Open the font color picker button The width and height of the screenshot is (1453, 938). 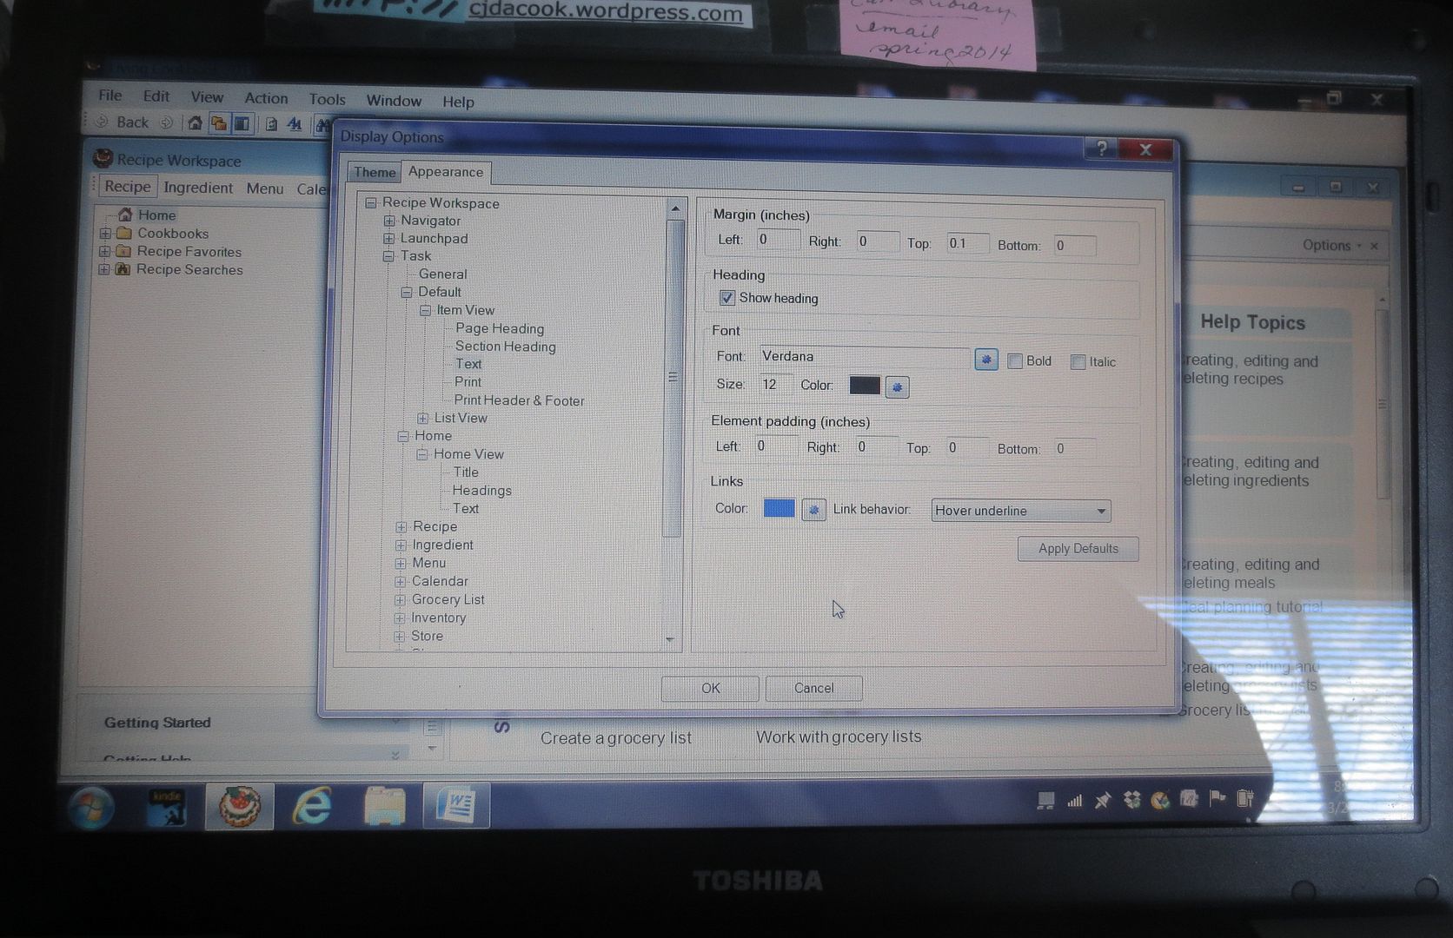pos(898,386)
